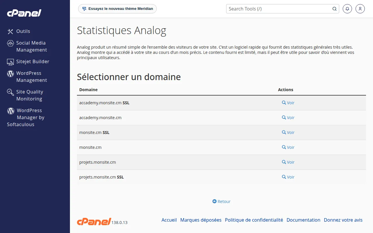Open Site Quality Monitoring magnifier icon
The width and height of the screenshot is (373, 233).
[x=10, y=92]
